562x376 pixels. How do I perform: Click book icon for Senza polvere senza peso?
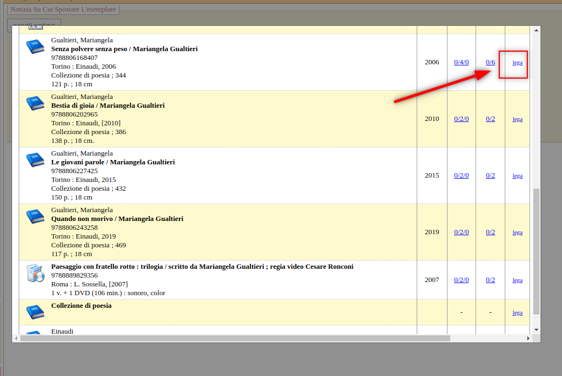click(x=35, y=47)
